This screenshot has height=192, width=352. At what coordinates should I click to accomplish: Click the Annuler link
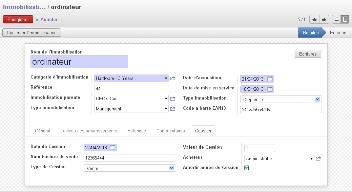pos(49,20)
